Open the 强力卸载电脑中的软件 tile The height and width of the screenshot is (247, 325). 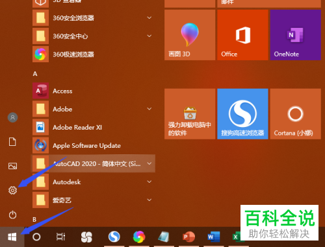coord(190,114)
